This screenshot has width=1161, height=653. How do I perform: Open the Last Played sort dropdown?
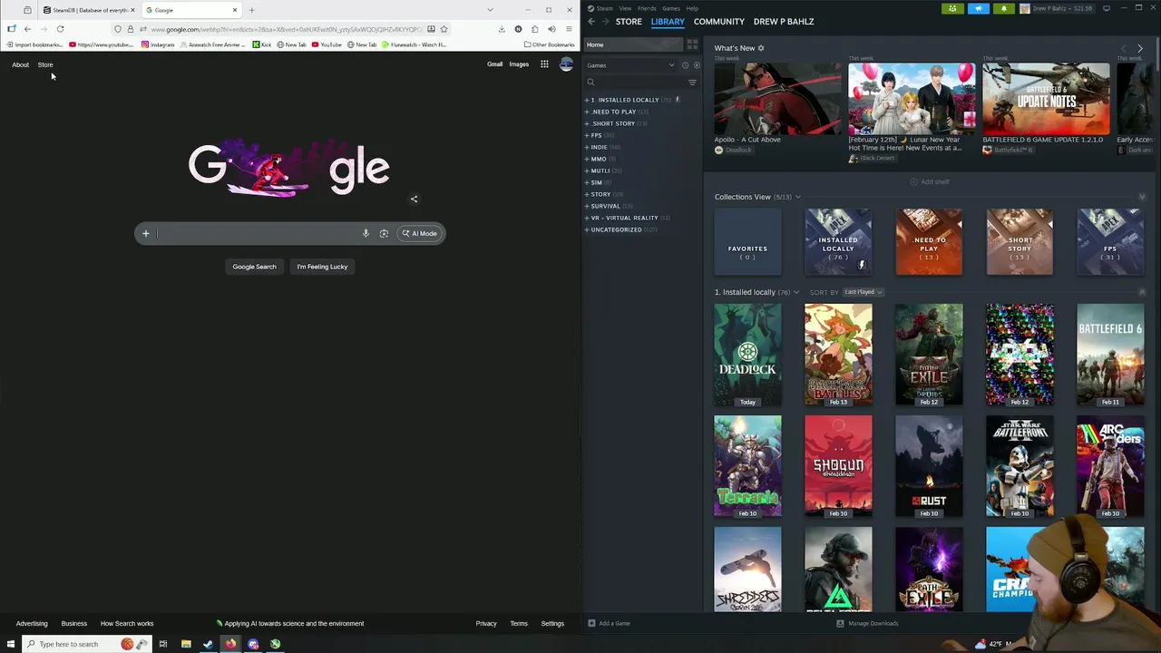(863, 292)
